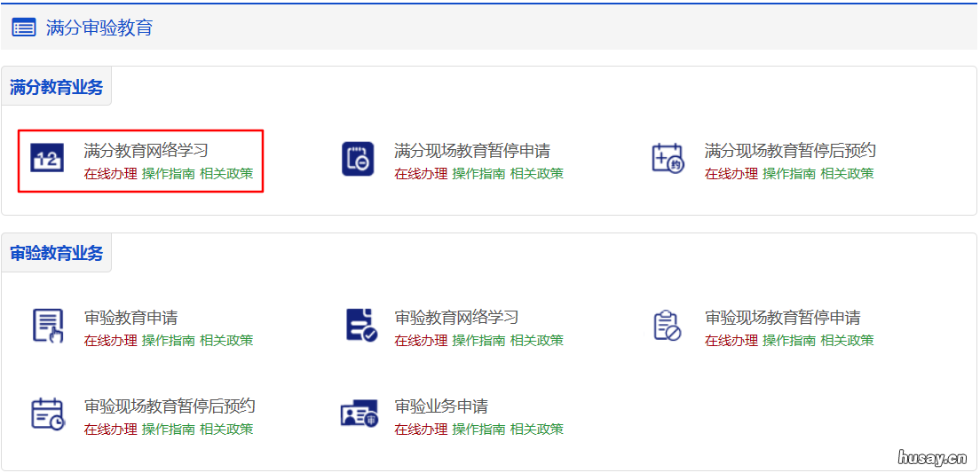This screenshot has width=980, height=473.
Task: Open 在线办理 under 满分教育网络学习
Action: click(110, 174)
